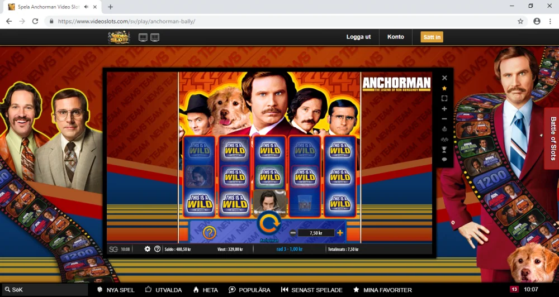
Task: Bookmark this page with the star icon
Action: pos(520,21)
